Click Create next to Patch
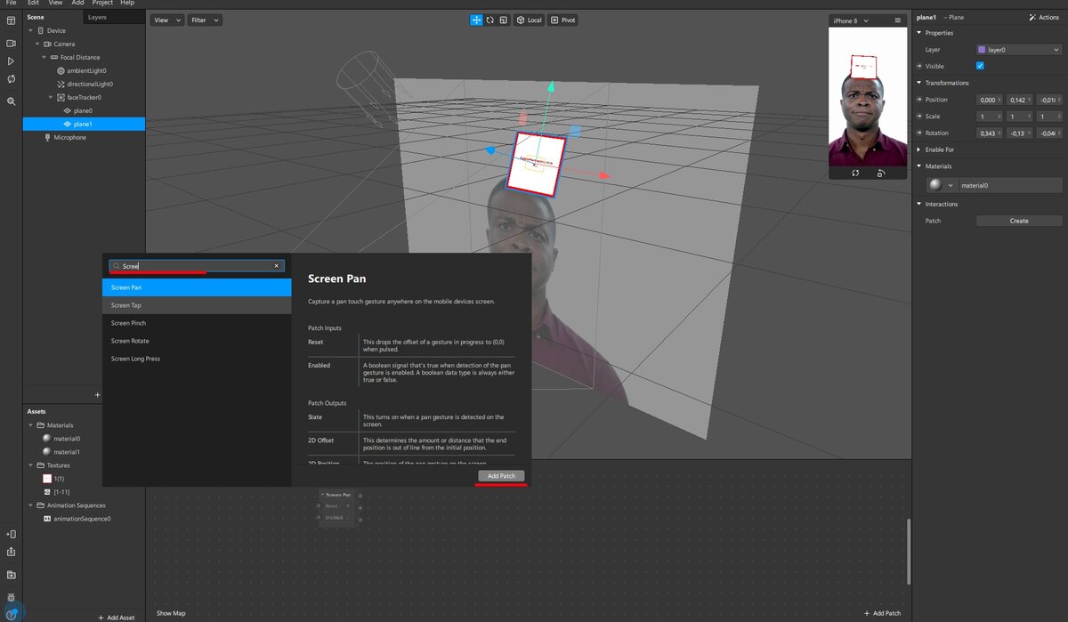 (1019, 221)
